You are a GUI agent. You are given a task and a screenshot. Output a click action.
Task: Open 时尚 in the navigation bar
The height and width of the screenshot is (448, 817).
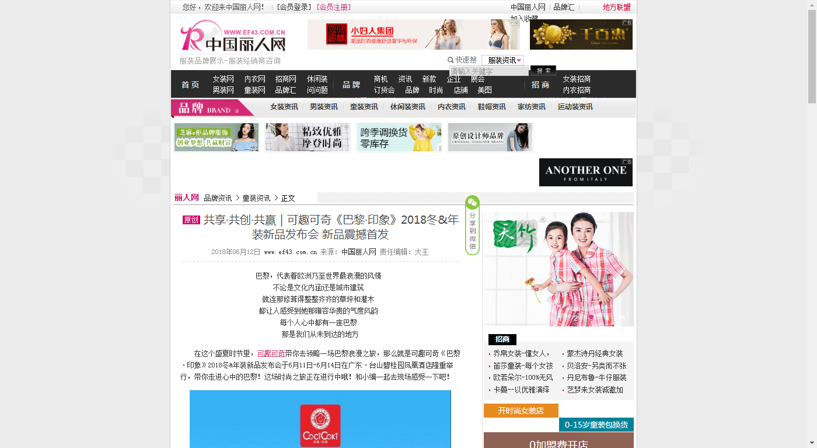pyautogui.click(x=436, y=90)
